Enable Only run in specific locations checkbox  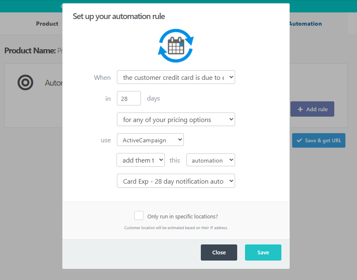pos(139,216)
